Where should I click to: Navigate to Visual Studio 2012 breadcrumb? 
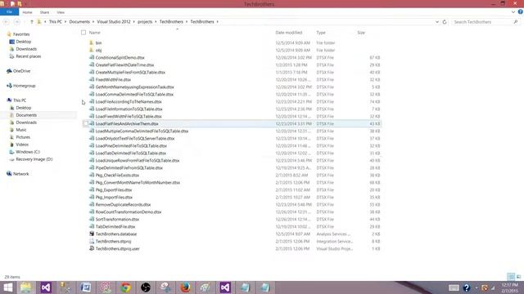[x=114, y=22]
